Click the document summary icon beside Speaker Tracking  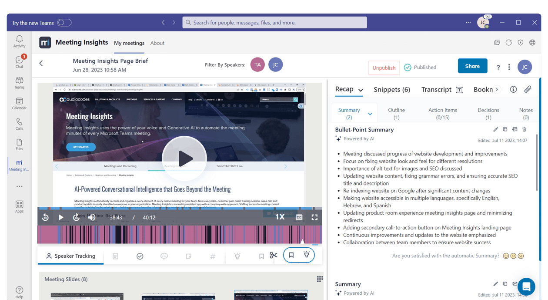(115, 256)
